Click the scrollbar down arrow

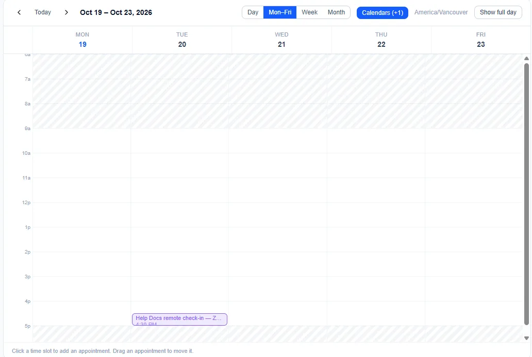(526, 338)
